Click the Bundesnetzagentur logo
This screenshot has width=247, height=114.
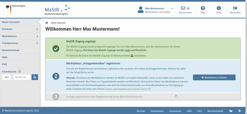click(x=16, y=10)
